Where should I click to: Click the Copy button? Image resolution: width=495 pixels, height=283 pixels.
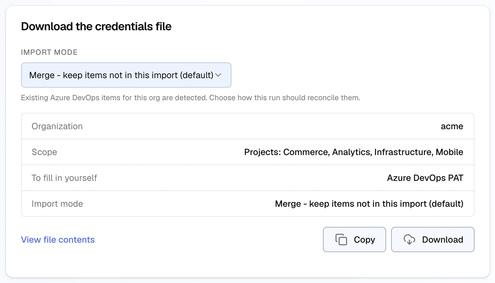pyautogui.click(x=354, y=240)
